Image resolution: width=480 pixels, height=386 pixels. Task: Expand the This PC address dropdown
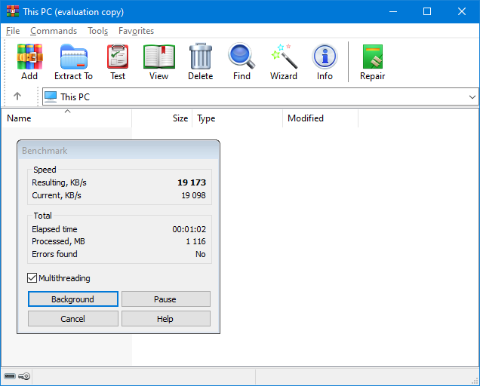tap(472, 97)
